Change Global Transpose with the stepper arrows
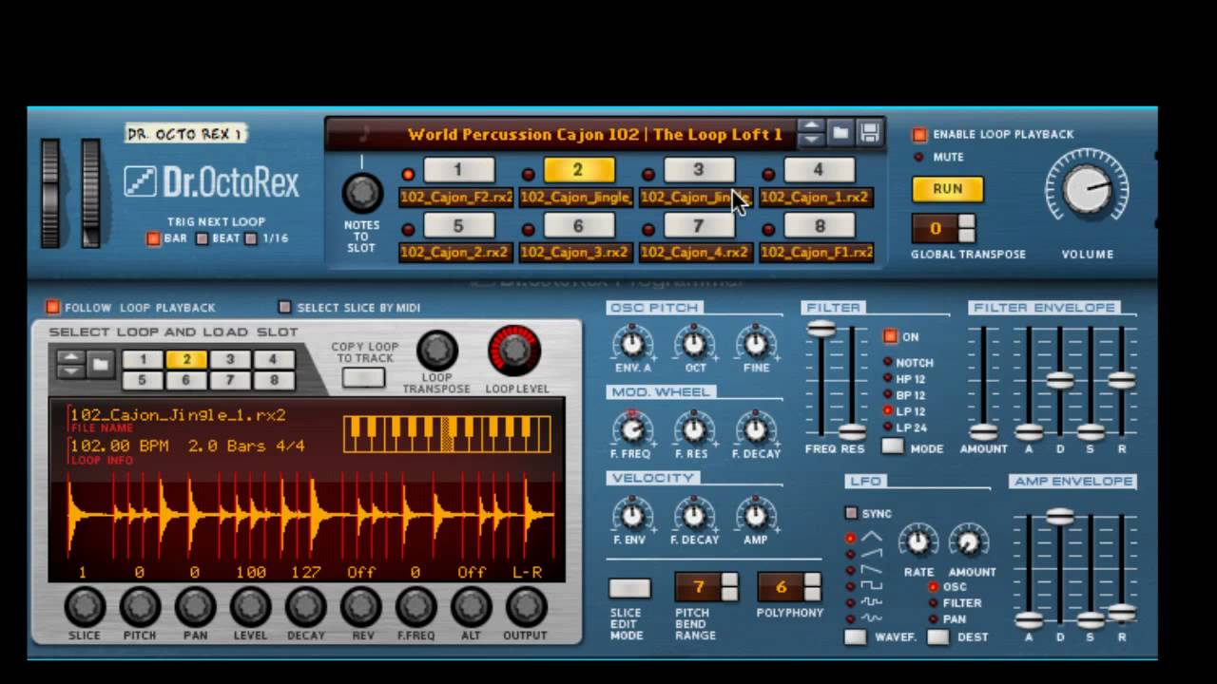The image size is (1217, 684). pos(967,228)
